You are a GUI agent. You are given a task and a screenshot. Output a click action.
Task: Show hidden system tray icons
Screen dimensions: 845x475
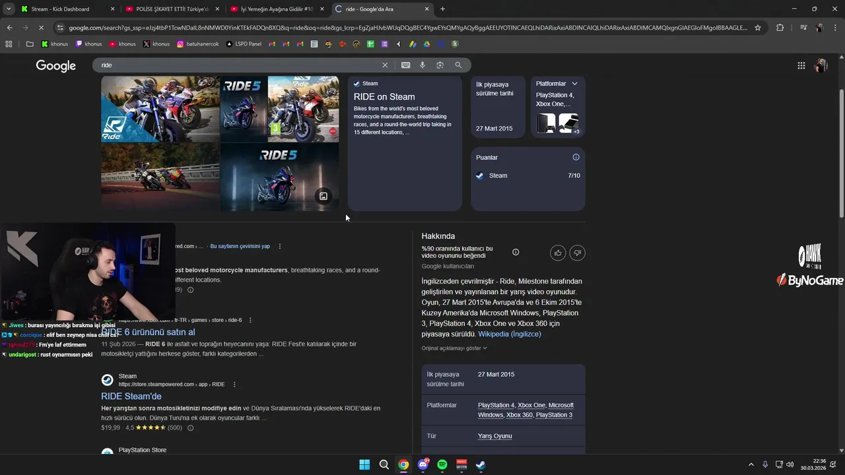tap(751, 464)
